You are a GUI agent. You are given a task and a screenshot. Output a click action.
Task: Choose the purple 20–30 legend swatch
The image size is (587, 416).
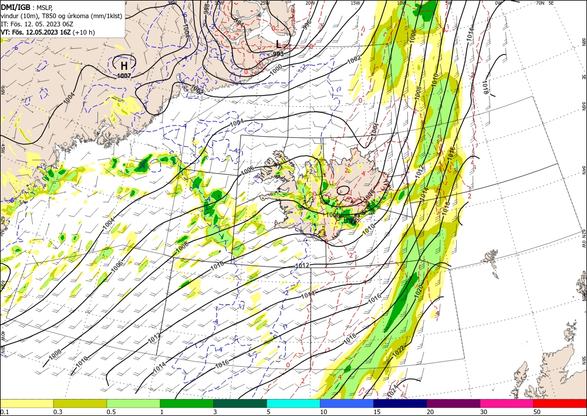coord(453,403)
